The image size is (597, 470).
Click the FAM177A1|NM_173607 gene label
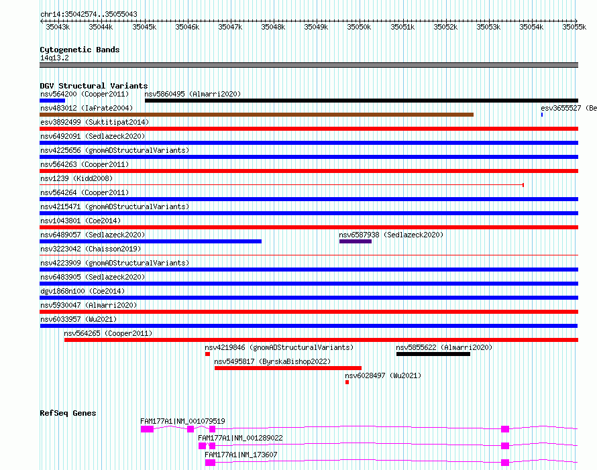click(241, 455)
